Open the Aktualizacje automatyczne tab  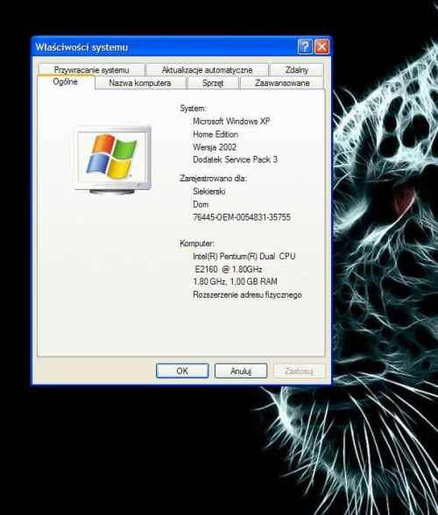coord(207,70)
